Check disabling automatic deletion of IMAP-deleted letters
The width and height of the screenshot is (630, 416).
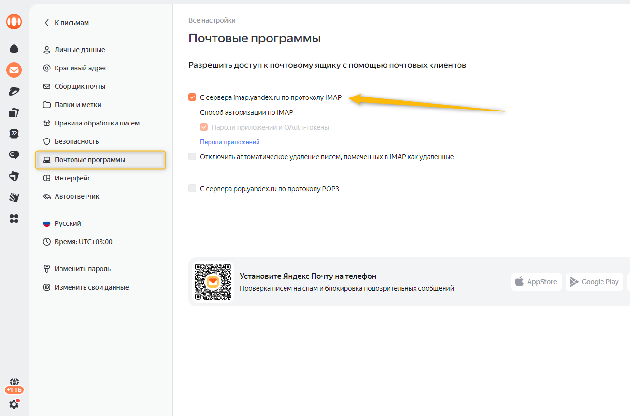(192, 157)
